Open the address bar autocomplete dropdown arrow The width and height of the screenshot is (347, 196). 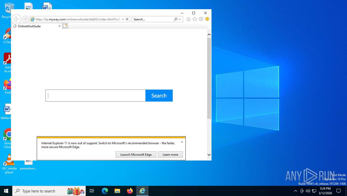[x=123, y=19]
